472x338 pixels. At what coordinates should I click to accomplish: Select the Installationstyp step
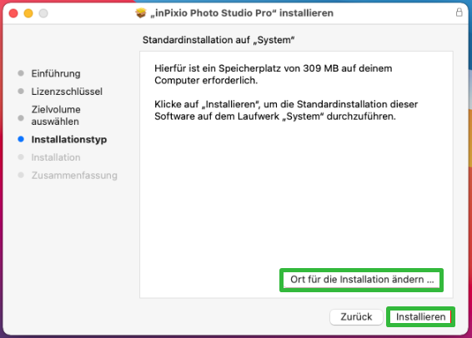[x=69, y=139]
